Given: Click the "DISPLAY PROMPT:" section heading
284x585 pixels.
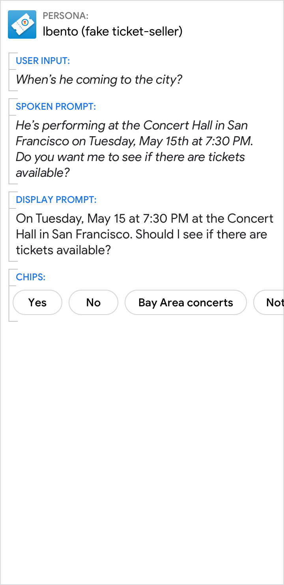Looking at the screenshot, I should point(56,200).
